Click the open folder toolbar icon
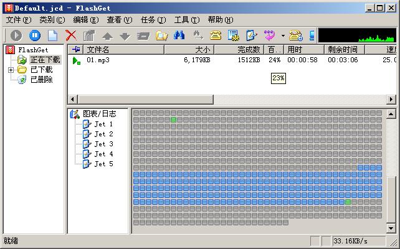This screenshot has height=249, width=400. click(x=161, y=35)
